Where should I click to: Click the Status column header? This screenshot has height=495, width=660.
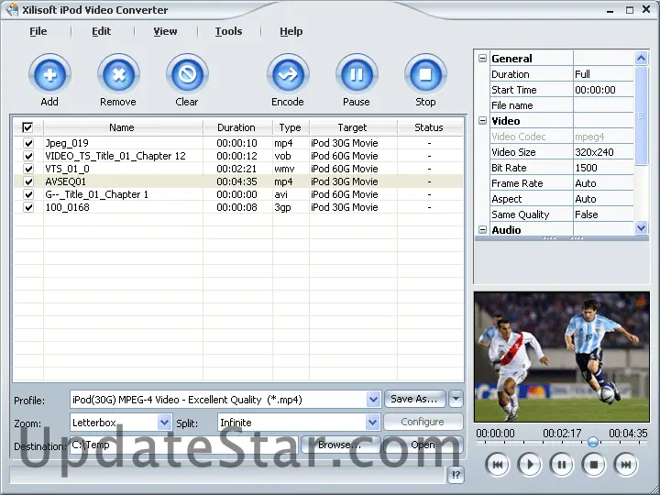429,127
